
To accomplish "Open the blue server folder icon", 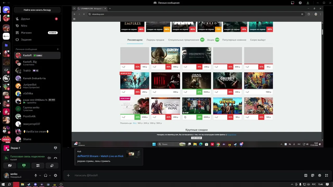I will click(6, 45).
